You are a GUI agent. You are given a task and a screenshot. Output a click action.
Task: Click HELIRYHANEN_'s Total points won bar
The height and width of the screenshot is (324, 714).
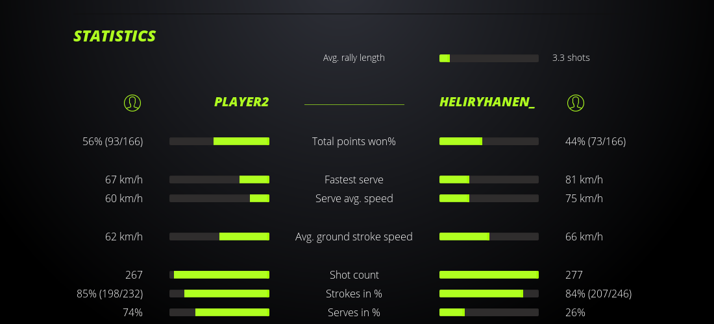(x=489, y=141)
